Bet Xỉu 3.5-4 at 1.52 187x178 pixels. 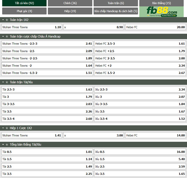tap(140, 119)
